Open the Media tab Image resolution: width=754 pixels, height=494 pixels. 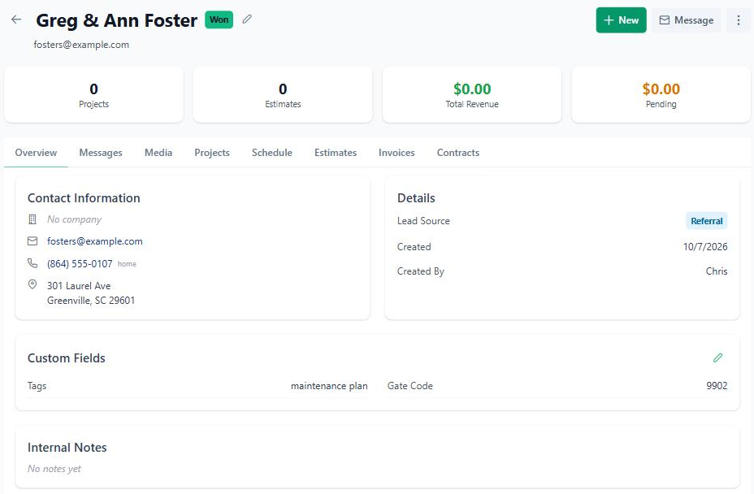pyautogui.click(x=158, y=153)
